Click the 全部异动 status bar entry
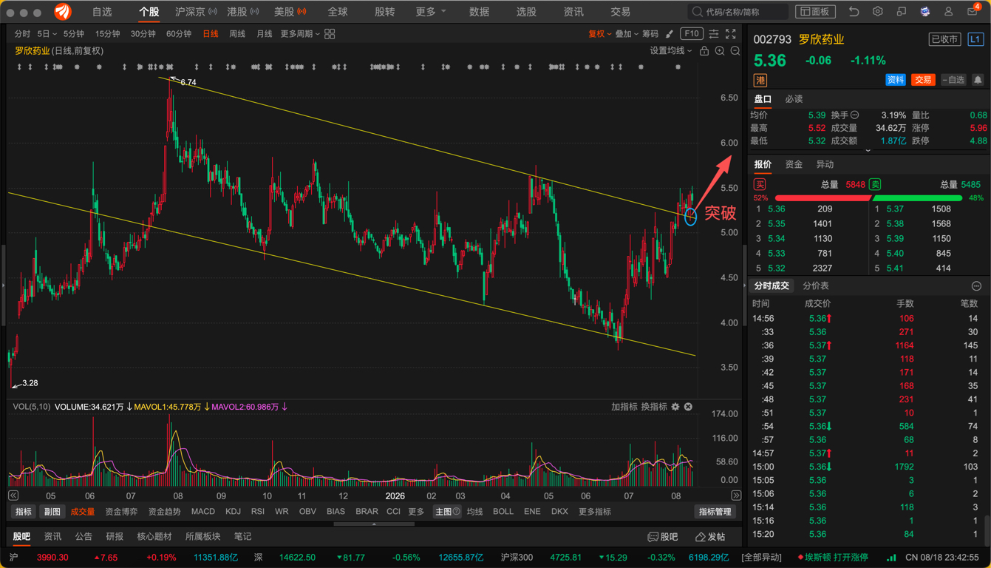Viewport: 991px width, 568px height. pos(762,558)
